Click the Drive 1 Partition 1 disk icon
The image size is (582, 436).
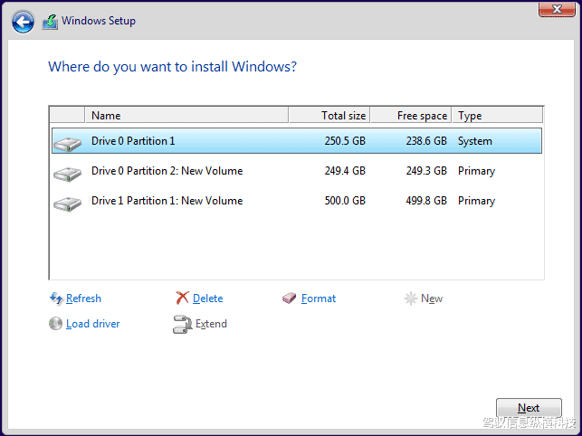click(x=67, y=202)
